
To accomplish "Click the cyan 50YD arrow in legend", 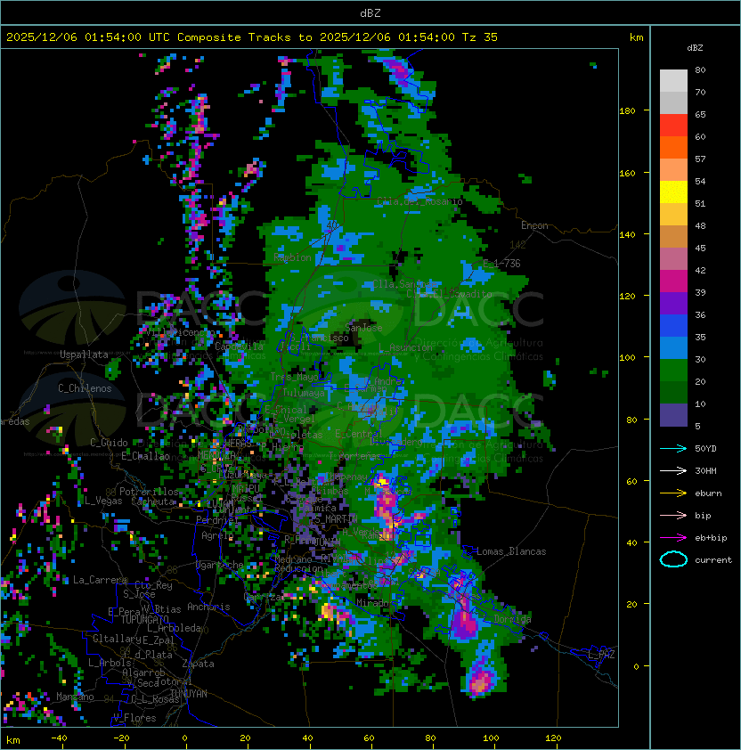I will click(x=673, y=448).
